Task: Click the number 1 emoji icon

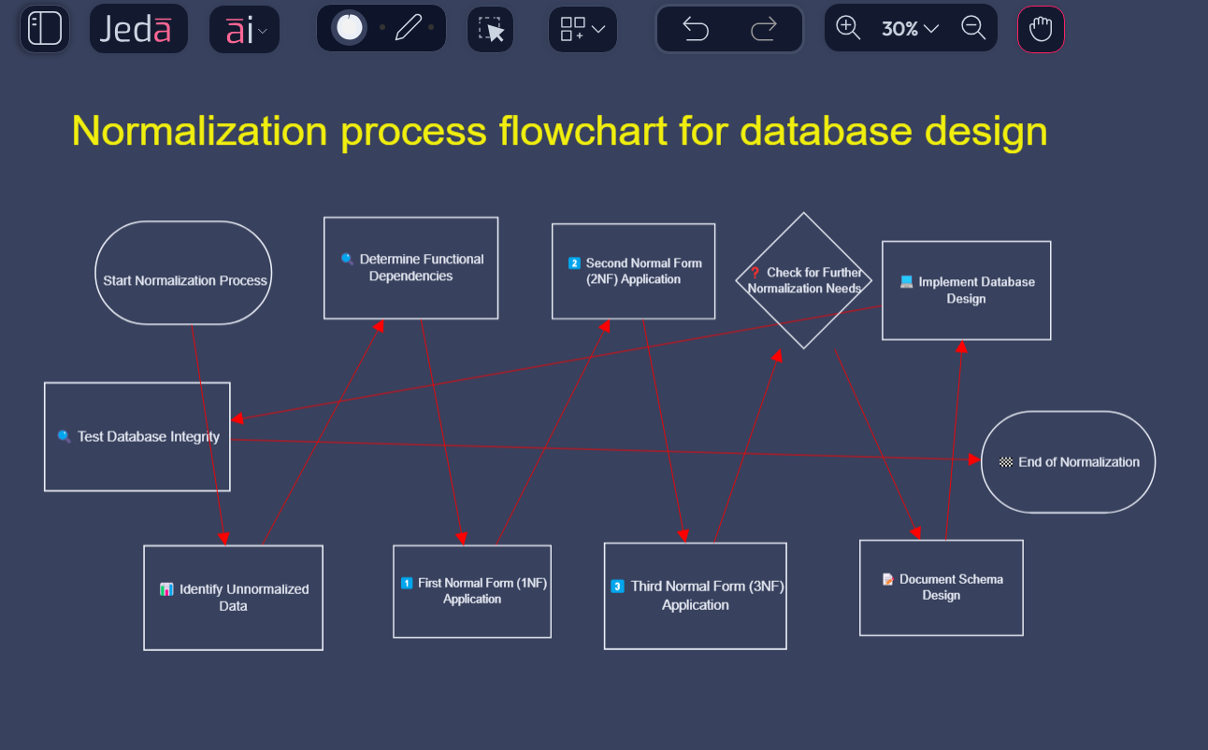Action: click(407, 583)
